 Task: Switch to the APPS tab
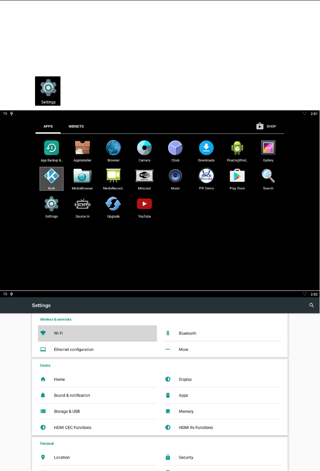(48, 127)
